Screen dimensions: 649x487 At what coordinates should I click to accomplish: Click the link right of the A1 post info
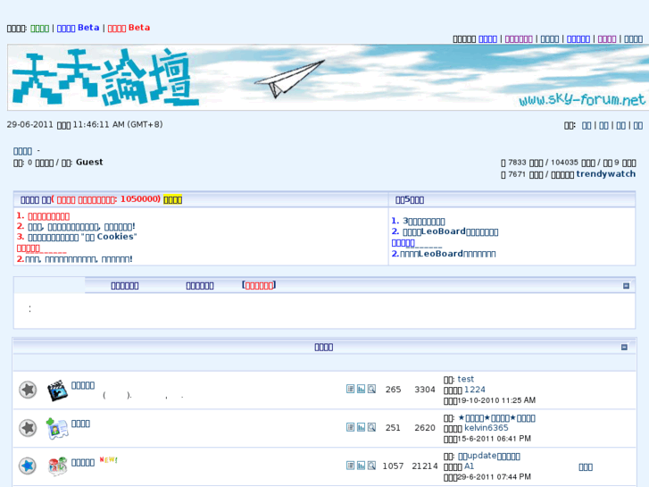tap(586, 467)
